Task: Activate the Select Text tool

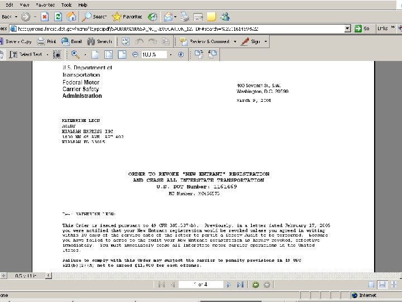Action: pyautogui.click(x=26, y=54)
